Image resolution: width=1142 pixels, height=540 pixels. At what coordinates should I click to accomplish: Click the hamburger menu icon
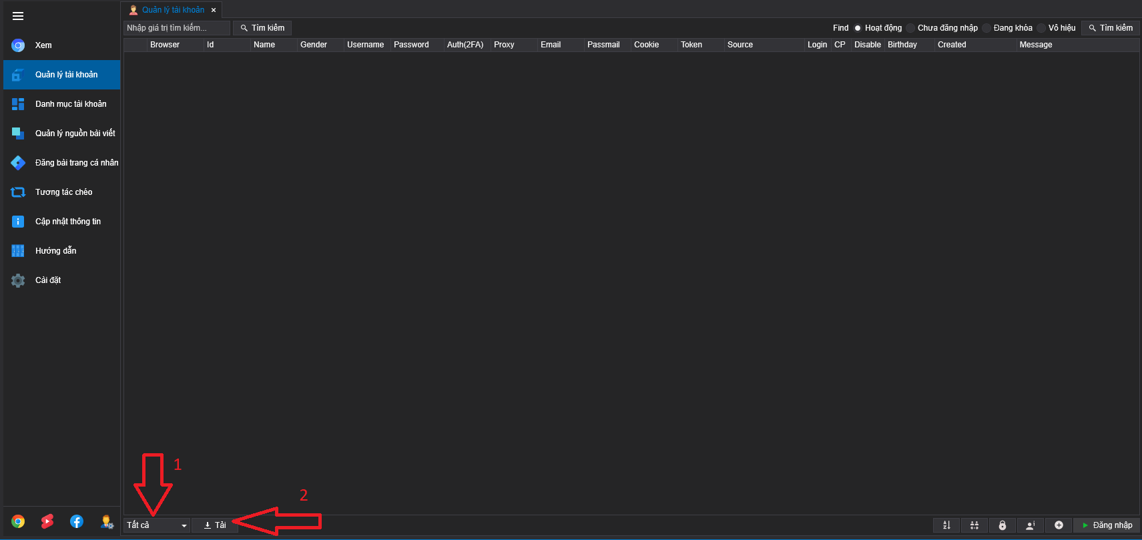(x=18, y=16)
